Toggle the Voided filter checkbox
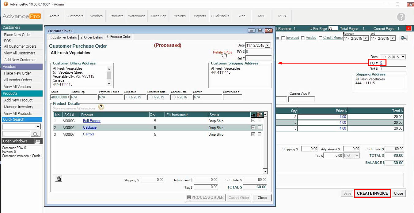 [303, 38]
